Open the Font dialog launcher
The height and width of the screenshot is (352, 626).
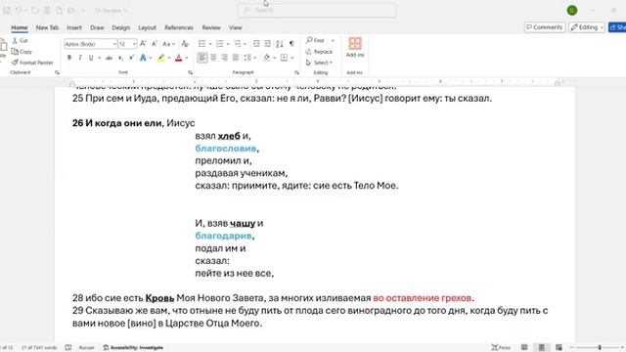click(191, 72)
